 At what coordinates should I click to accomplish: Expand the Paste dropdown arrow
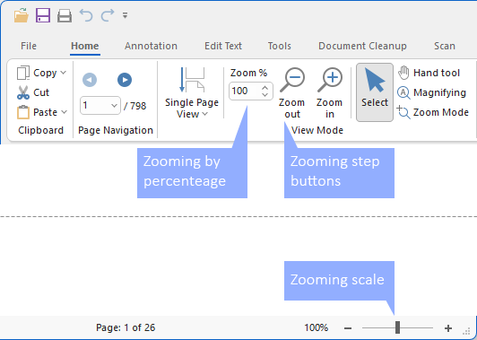(x=64, y=112)
